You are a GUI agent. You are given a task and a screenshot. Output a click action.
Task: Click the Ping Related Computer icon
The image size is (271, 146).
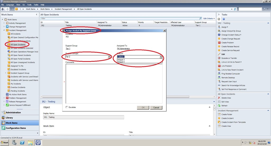click(219, 74)
